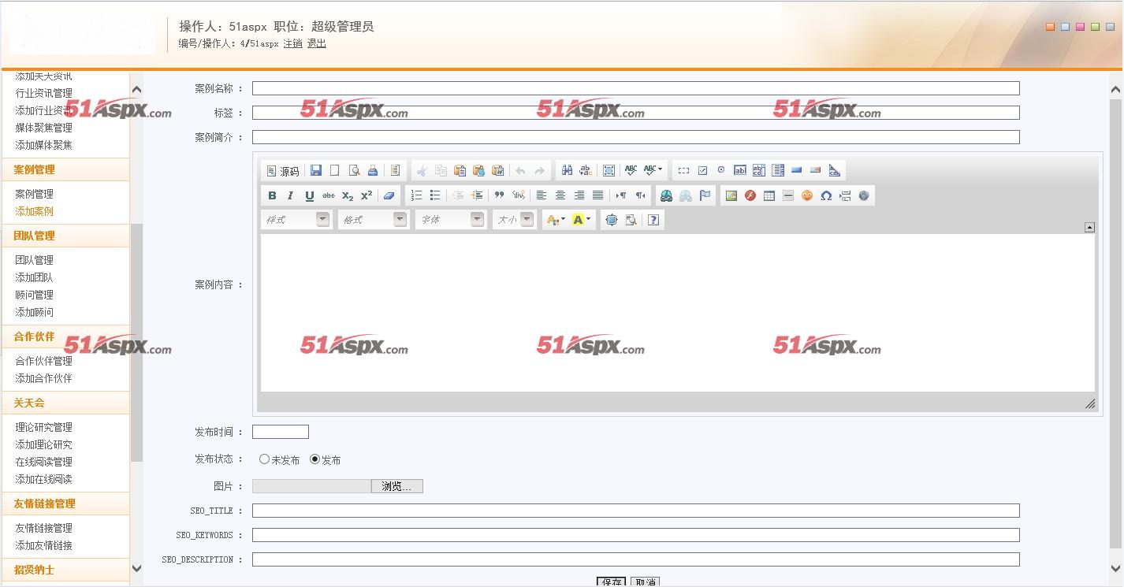
Task: Justify text in editor
Action: 597,195
